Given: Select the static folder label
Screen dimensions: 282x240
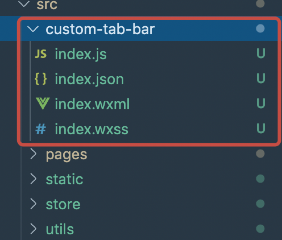Looking at the screenshot, I should [65, 179].
